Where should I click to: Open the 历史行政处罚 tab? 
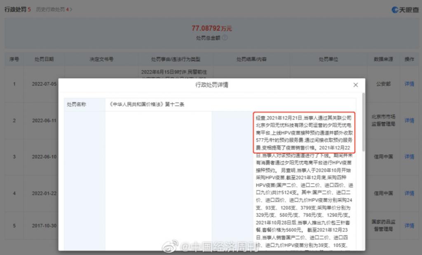click(x=53, y=9)
